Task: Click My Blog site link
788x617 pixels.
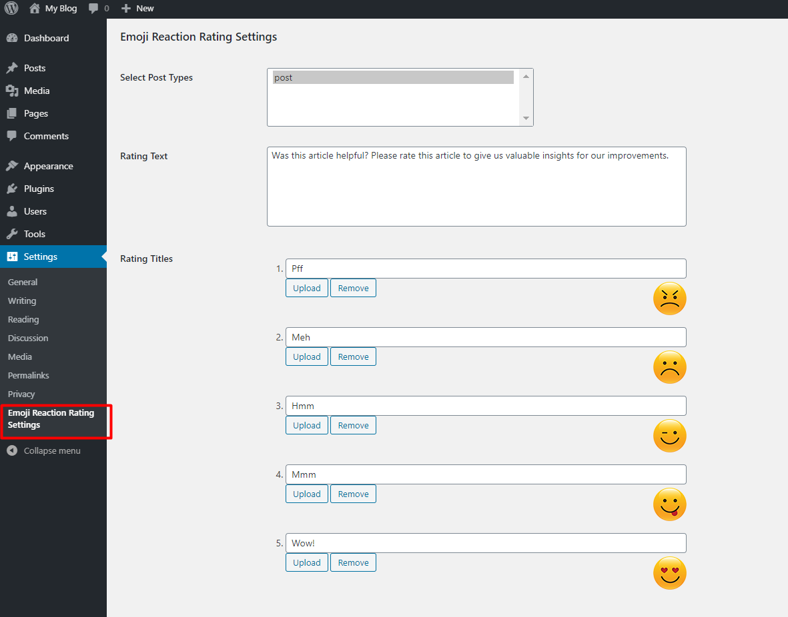Action: [61, 9]
